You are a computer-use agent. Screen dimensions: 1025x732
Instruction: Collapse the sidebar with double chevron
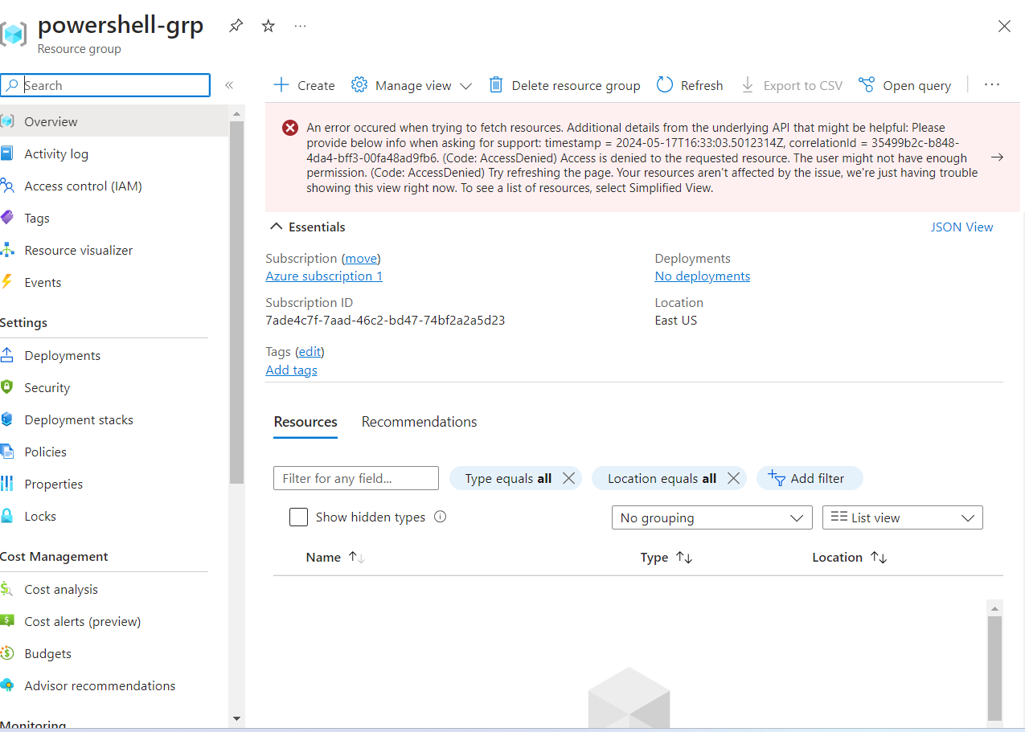pos(229,85)
